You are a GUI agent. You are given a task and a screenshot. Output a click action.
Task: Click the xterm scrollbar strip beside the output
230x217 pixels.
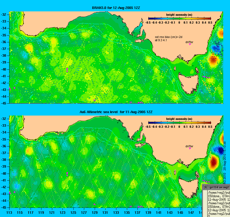tap(205, 204)
